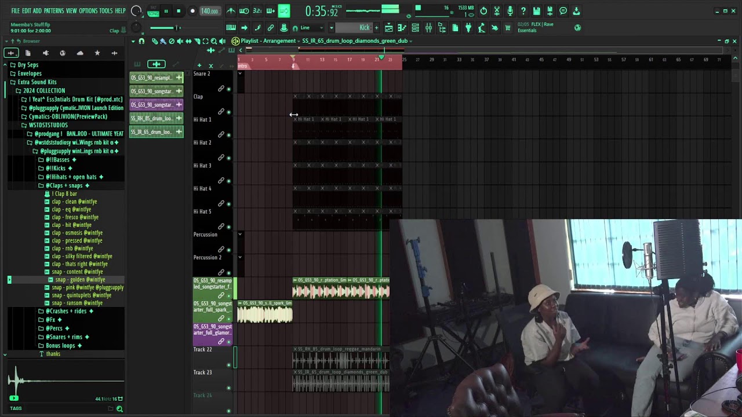742x417 pixels.
Task: Open the channel rack toolbar icon
Action: (415, 28)
